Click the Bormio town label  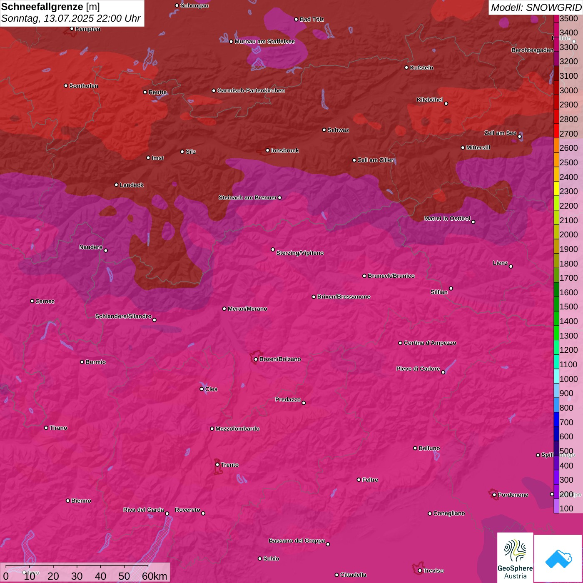click(x=95, y=362)
